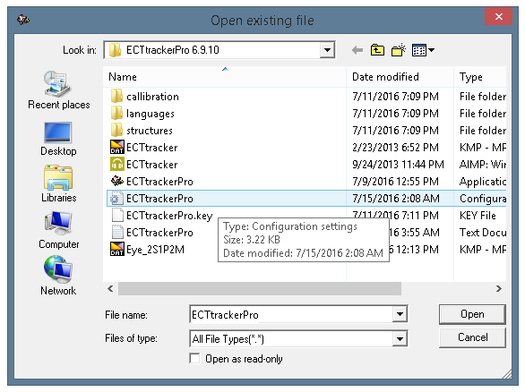Click the Text Docu type cell
The image size is (525, 392).
(x=483, y=233)
